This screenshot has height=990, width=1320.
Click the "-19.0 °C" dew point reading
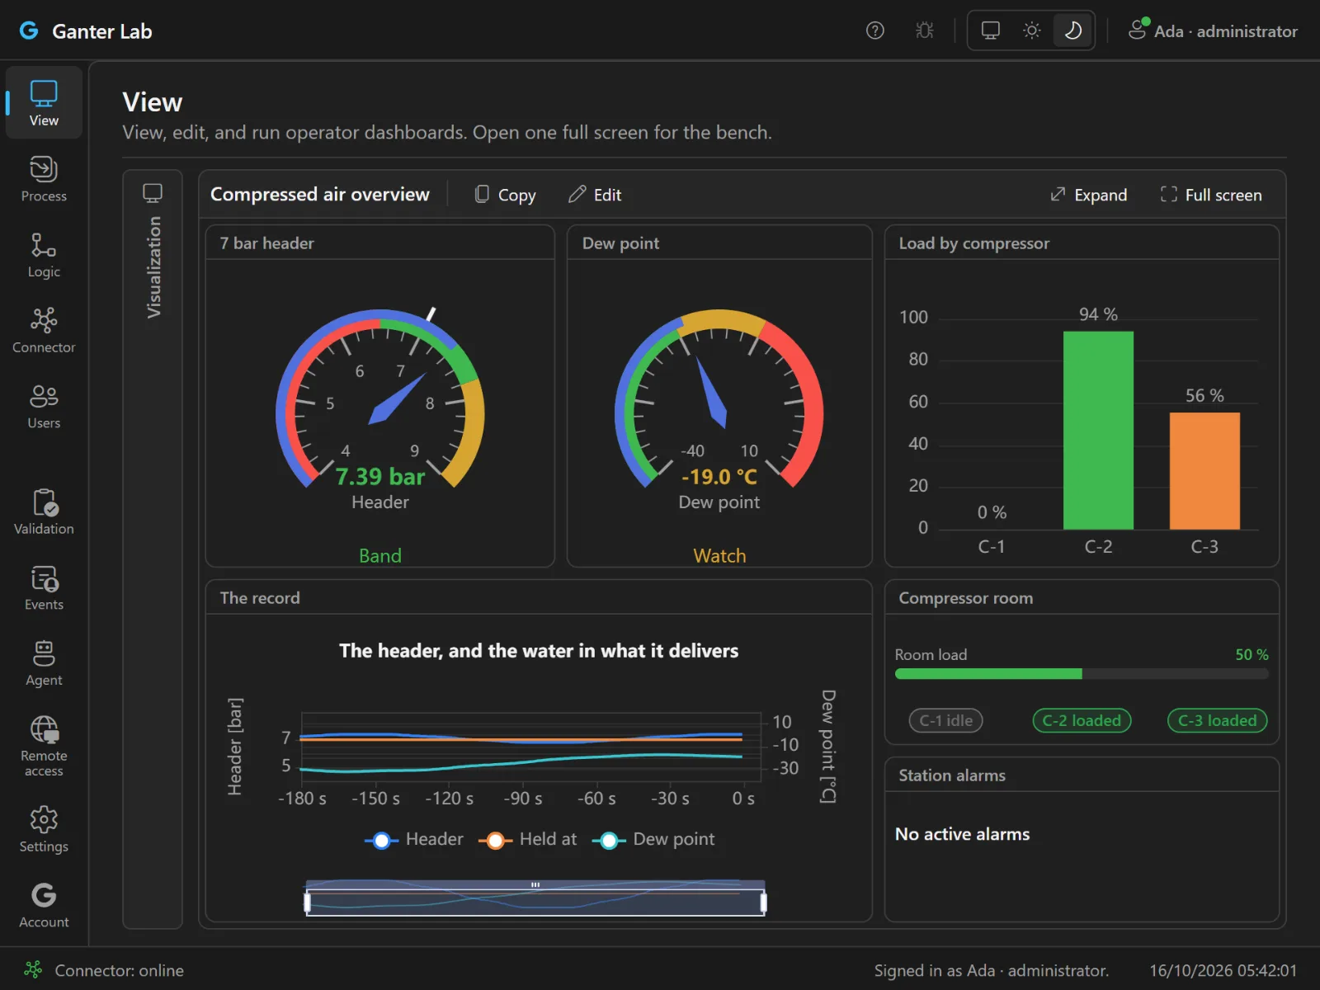tap(719, 477)
